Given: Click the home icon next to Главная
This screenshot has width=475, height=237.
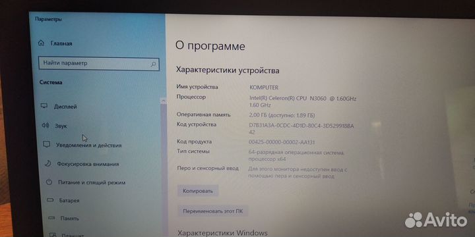Looking at the screenshot, I should click(41, 43).
